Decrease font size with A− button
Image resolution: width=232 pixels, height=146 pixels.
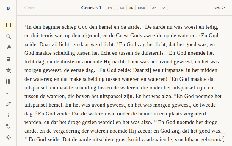(154, 8)
